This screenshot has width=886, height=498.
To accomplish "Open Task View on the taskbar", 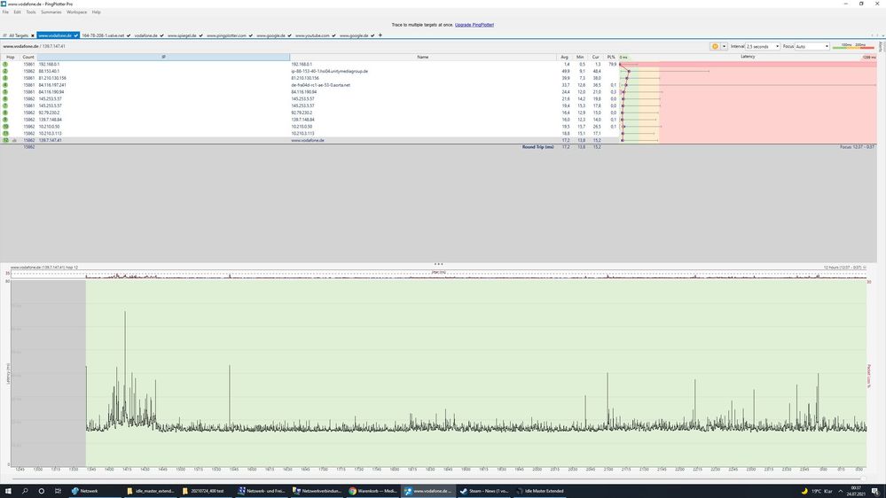I will (58, 491).
